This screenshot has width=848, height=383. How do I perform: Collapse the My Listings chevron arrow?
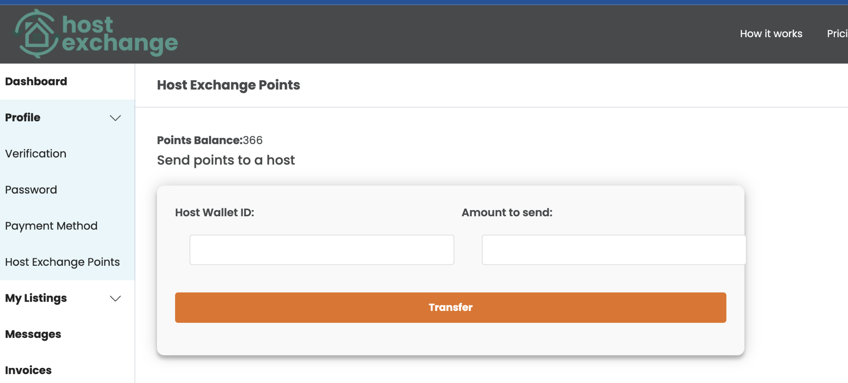115,298
